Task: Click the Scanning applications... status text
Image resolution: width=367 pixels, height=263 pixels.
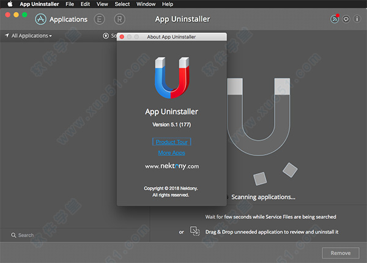Action: [x=263, y=197]
